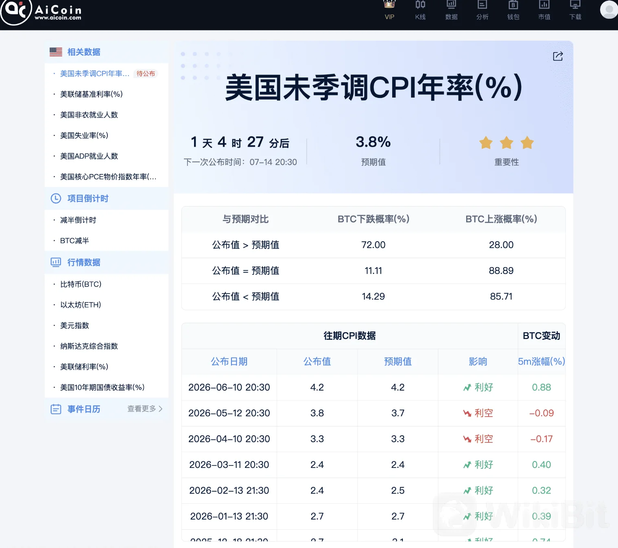Click the -0.09 BTC change value

[x=542, y=413]
